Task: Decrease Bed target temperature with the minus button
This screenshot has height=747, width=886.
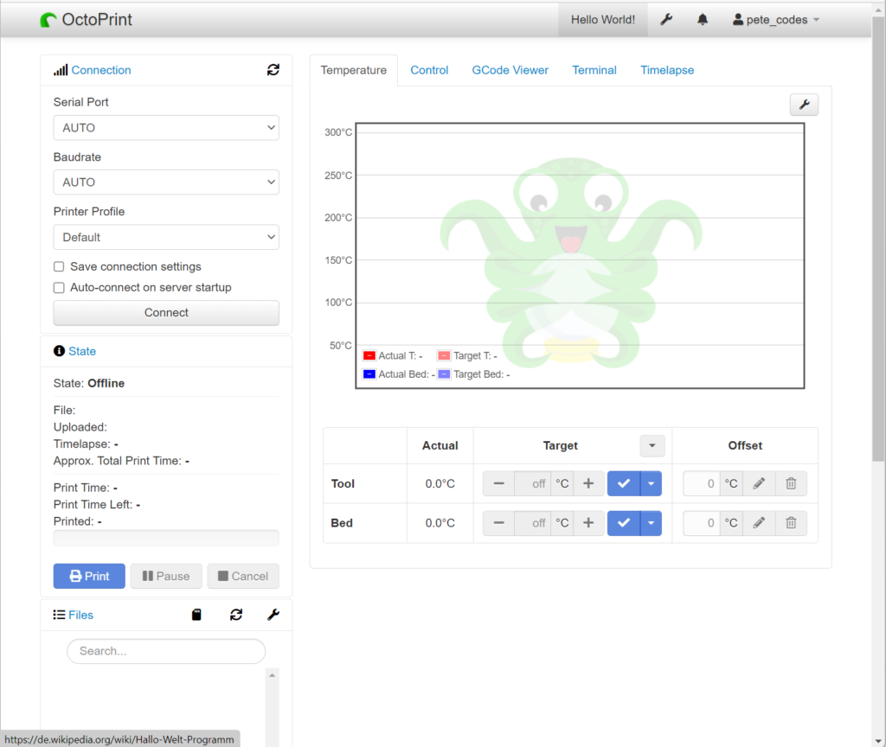Action: click(498, 523)
